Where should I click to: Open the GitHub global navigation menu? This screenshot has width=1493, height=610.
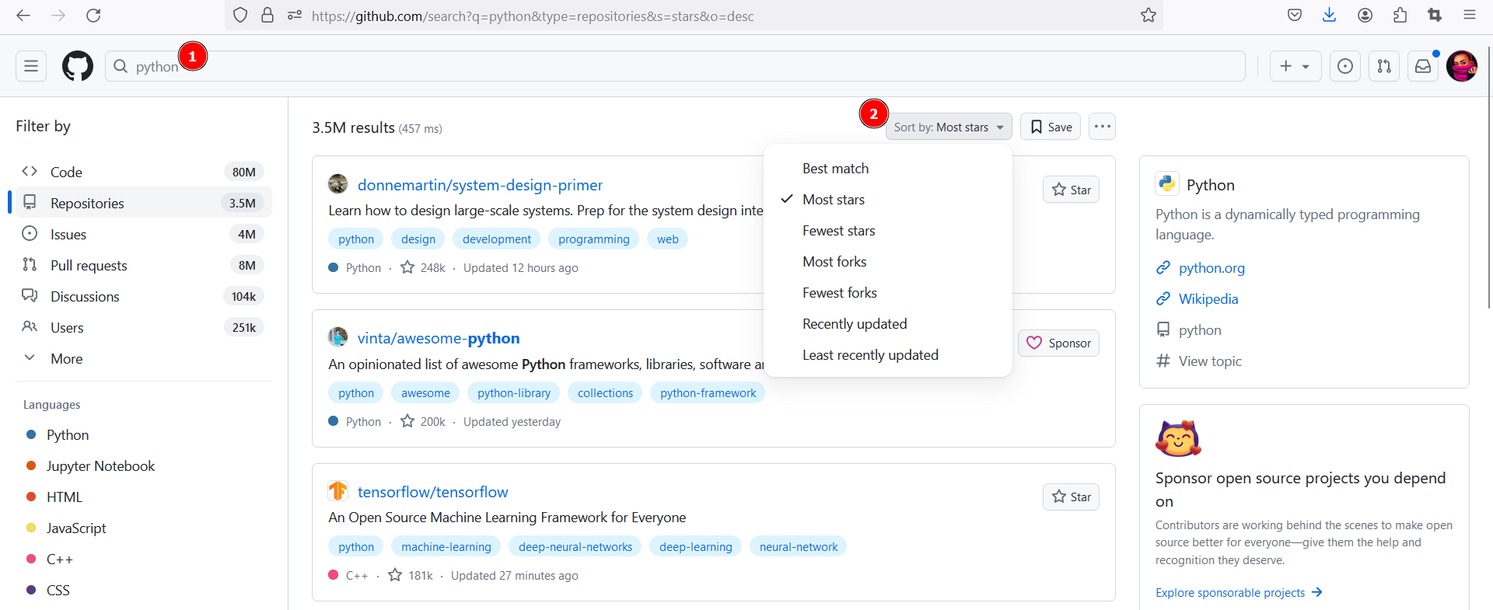point(31,66)
